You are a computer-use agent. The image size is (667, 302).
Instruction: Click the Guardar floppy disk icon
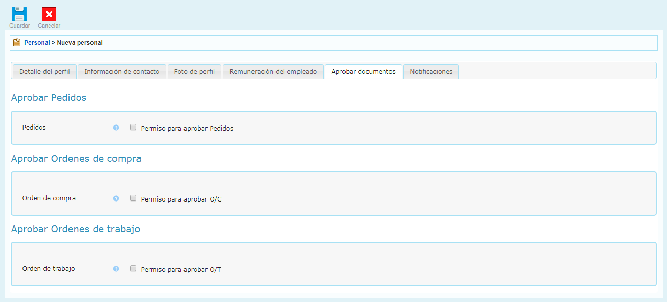[x=19, y=14]
